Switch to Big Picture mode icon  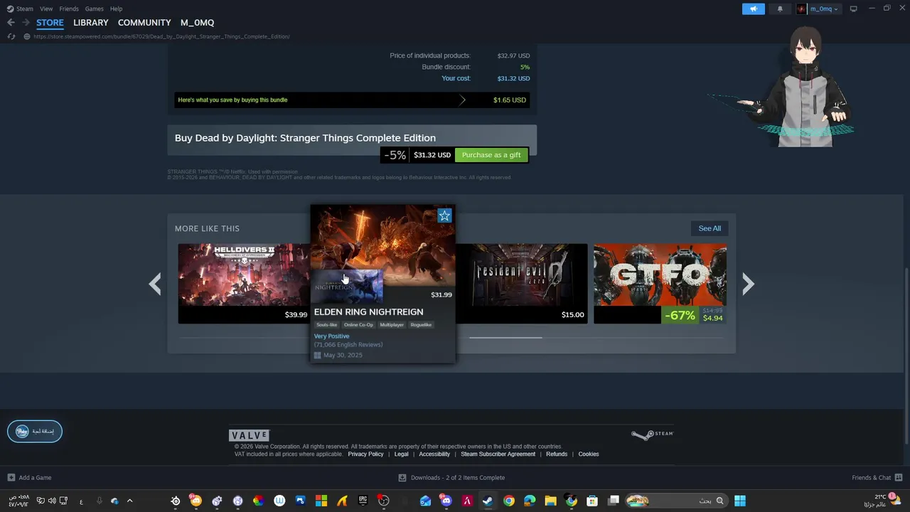pos(854,9)
